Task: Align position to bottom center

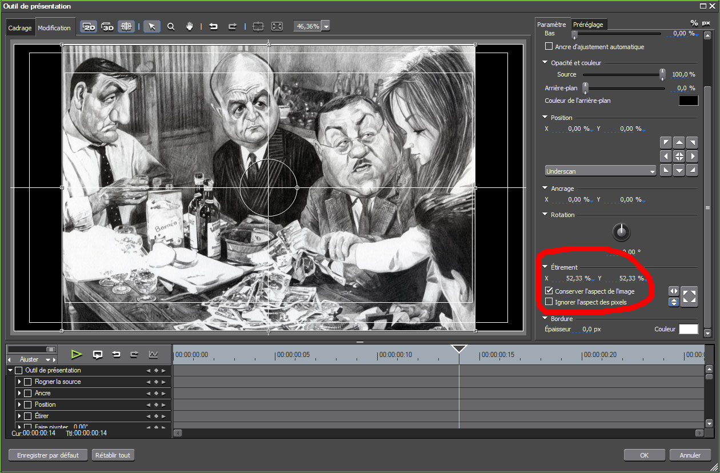Action: pos(679,170)
